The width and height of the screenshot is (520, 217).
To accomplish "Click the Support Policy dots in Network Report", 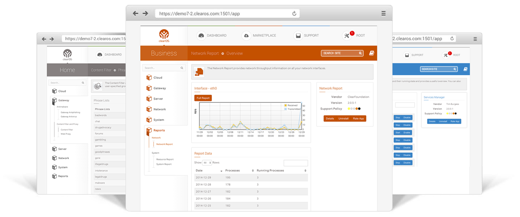I will (x=354, y=108).
